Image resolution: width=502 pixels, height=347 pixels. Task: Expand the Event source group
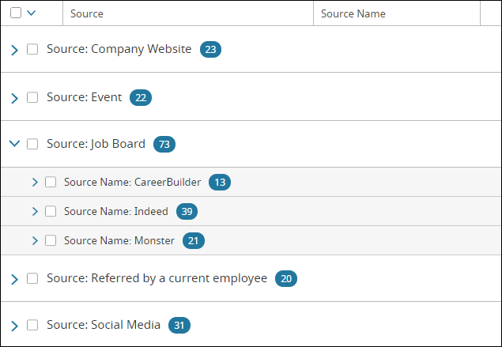click(14, 98)
